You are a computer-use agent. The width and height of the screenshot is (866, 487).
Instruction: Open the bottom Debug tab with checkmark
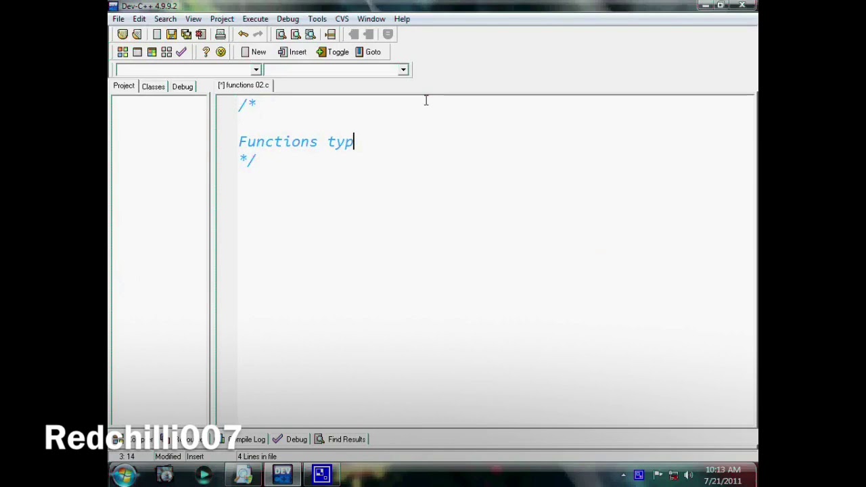290,440
